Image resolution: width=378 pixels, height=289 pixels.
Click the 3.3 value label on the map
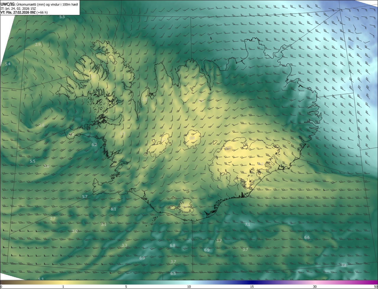[x=124, y=246]
